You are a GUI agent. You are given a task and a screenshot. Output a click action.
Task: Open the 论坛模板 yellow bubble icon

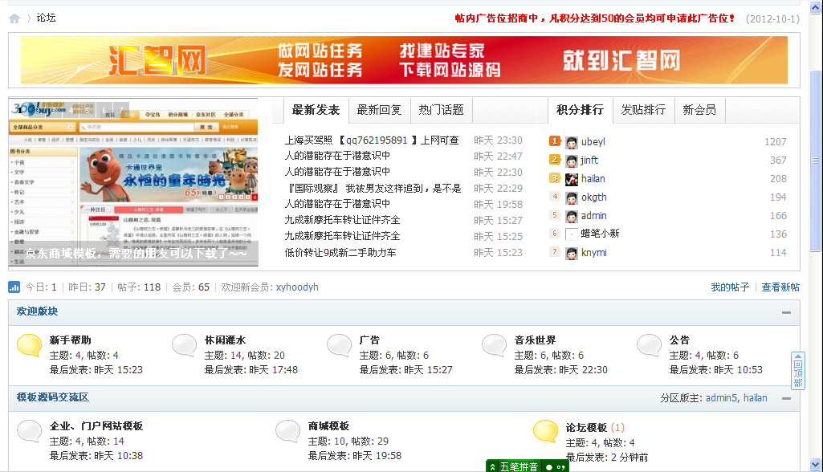point(546,431)
